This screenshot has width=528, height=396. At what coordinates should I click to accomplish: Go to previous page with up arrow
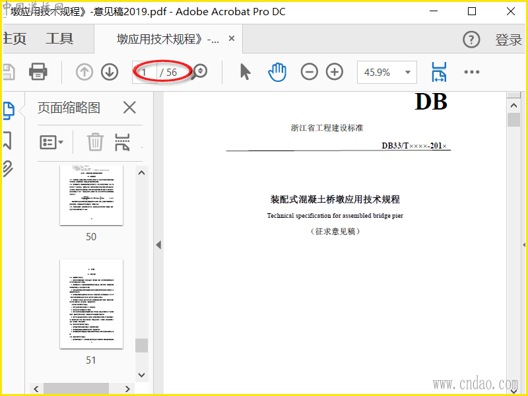[84, 72]
